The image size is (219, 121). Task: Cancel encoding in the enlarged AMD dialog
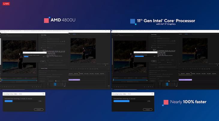39,109
